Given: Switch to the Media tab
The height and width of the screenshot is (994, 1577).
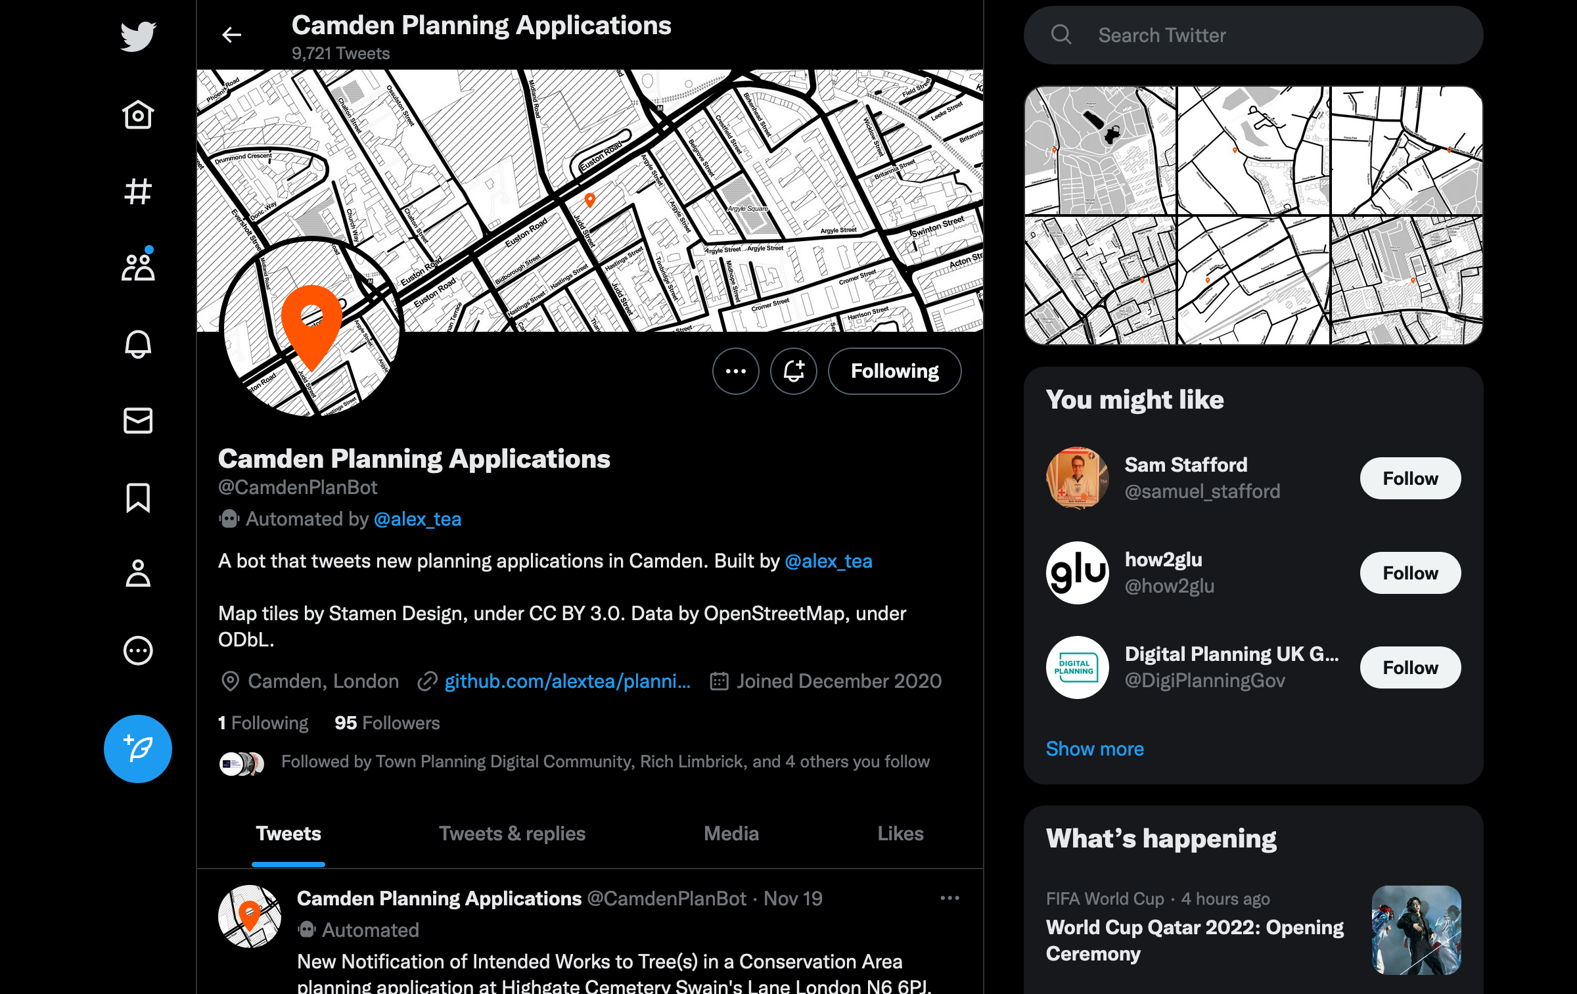Looking at the screenshot, I should coord(731,834).
